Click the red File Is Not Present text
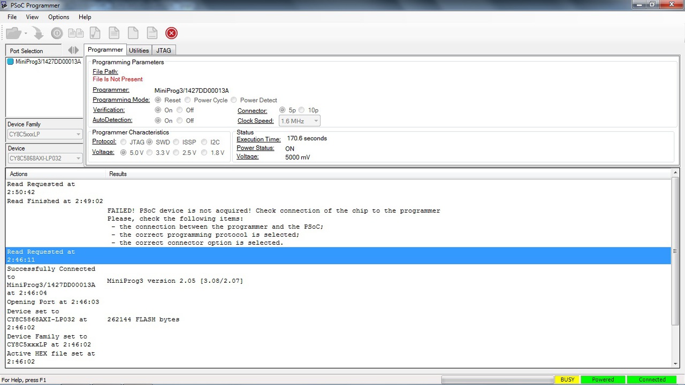 click(118, 79)
